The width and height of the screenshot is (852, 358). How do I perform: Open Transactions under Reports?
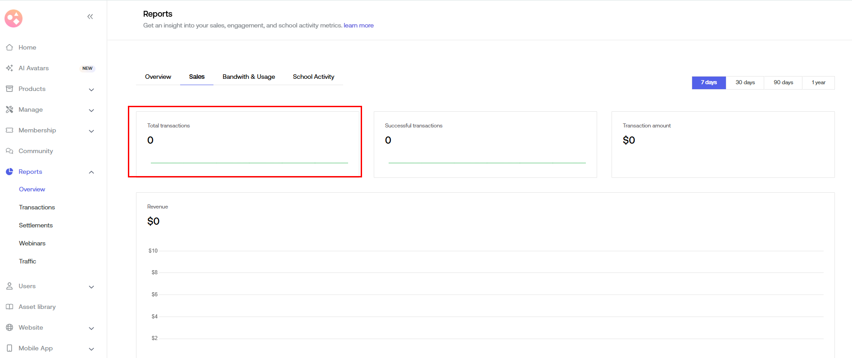(x=37, y=207)
